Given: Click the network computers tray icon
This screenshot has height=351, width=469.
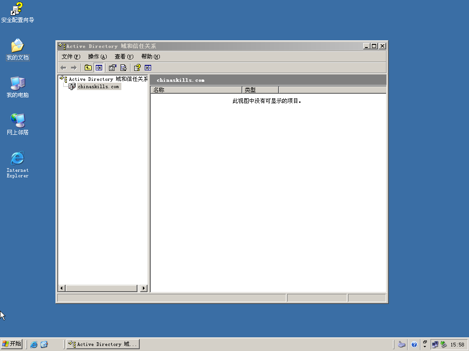Looking at the screenshot, I should [x=435, y=345].
